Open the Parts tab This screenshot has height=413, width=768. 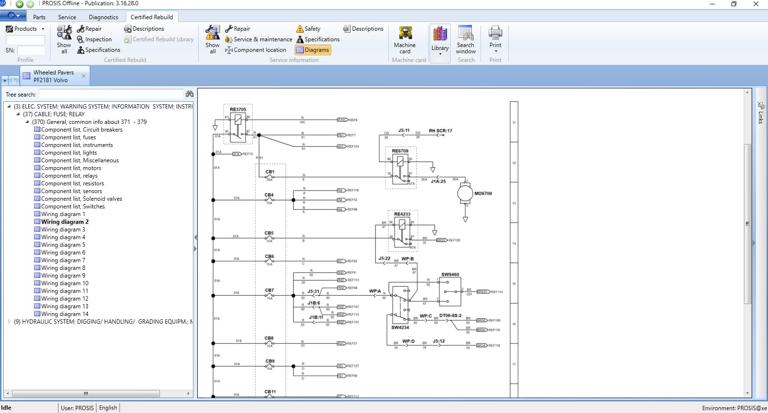pyautogui.click(x=39, y=17)
